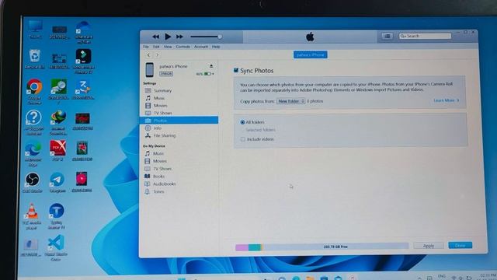Open Audiobooks under On My Device

pos(164,184)
